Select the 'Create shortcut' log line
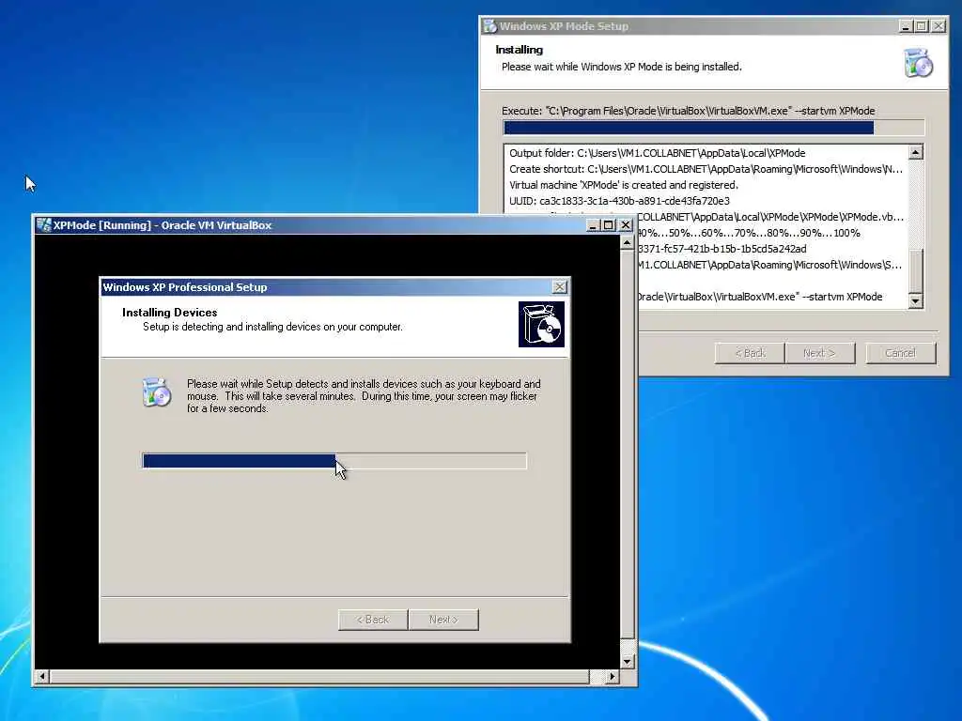 (706, 169)
